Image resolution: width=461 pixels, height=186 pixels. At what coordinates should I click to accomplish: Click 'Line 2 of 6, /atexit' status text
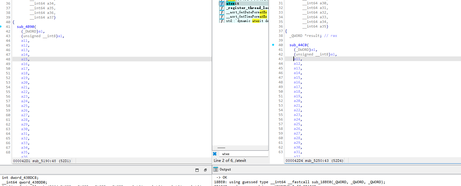coord(230,161)
